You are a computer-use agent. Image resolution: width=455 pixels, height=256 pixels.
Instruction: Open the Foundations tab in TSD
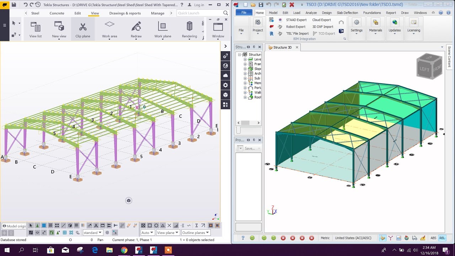pos(372,13)
